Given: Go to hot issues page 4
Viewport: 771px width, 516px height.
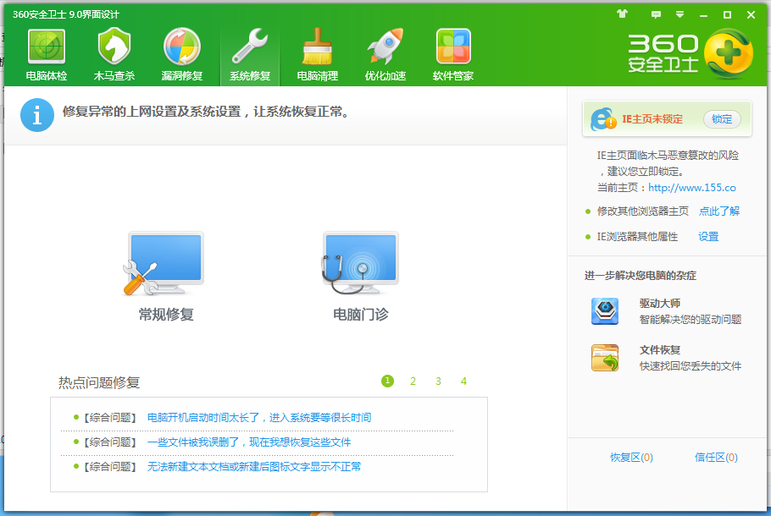Looking at the screenshot, I should pos(463,382).
